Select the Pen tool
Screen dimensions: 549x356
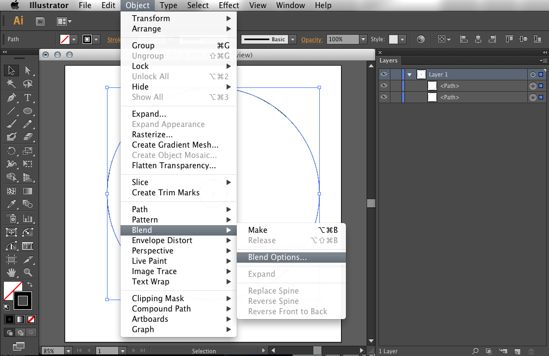click(x=11, y=97)
